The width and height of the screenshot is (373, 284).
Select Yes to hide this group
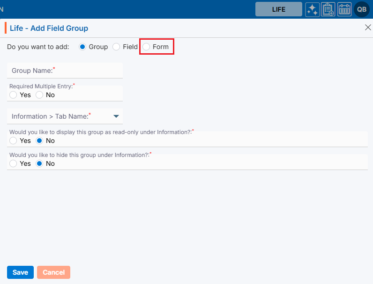click(x=13, y=163)
